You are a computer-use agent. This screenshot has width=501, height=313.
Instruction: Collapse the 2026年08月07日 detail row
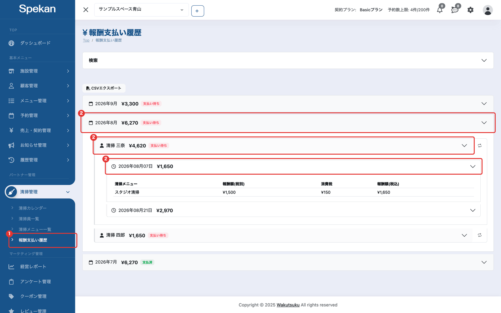tap(293, 167)
